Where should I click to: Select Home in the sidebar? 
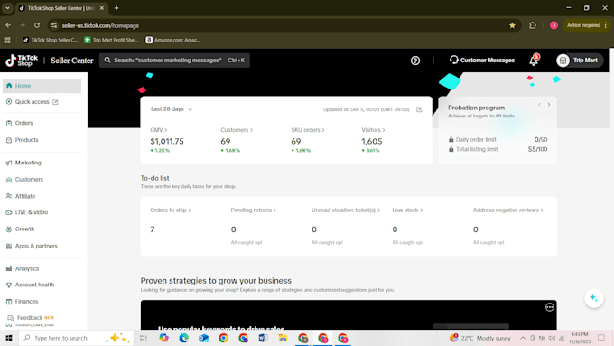[42, 86]
